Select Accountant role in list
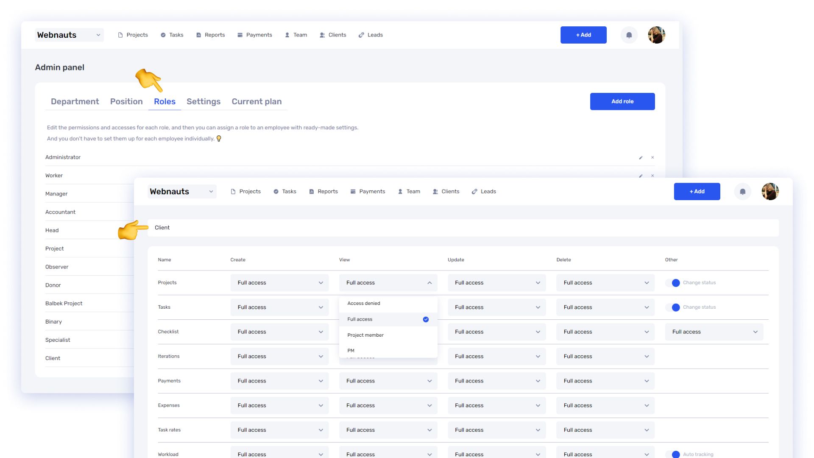The image size is (814, 458). pos(60,212)
